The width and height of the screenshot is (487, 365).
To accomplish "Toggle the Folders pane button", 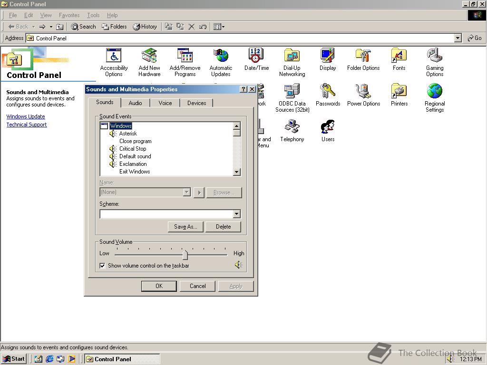I will [114, 27].
